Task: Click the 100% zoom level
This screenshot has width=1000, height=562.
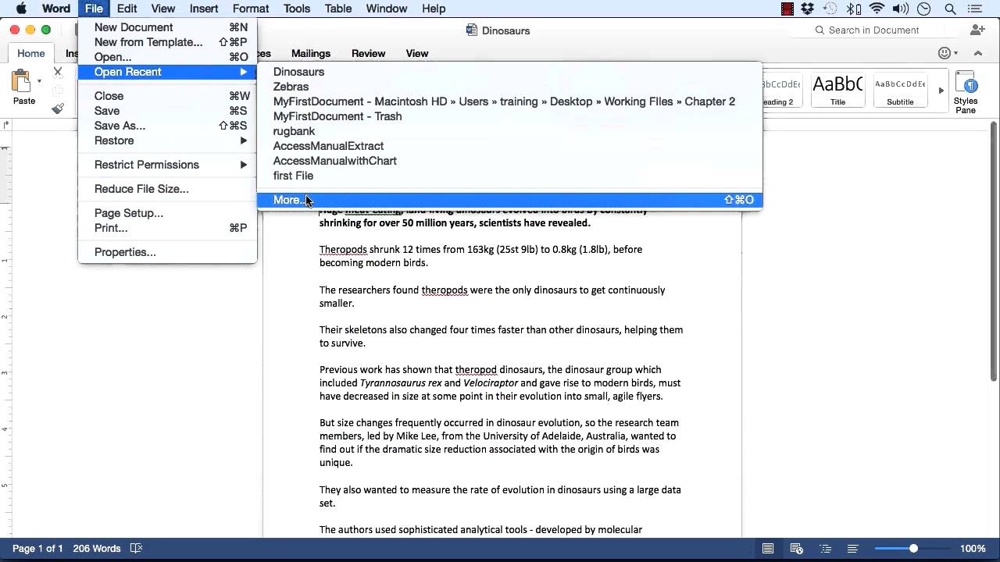Action: (x=973, y=549)
